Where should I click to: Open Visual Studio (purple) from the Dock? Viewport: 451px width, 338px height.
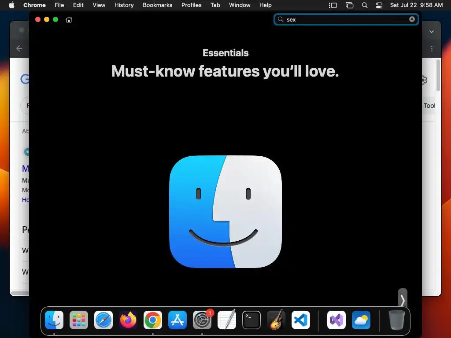pos(336,320)
